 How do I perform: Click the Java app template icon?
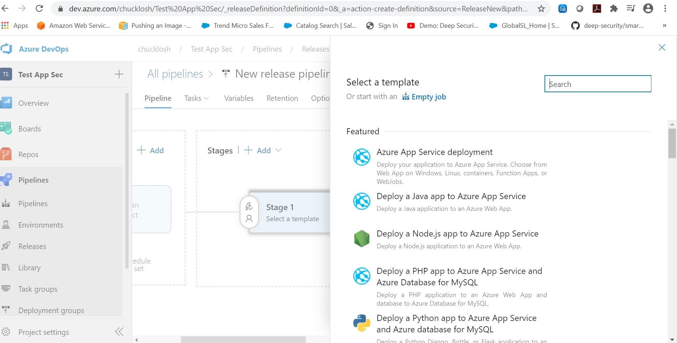(x=361, y=201)
